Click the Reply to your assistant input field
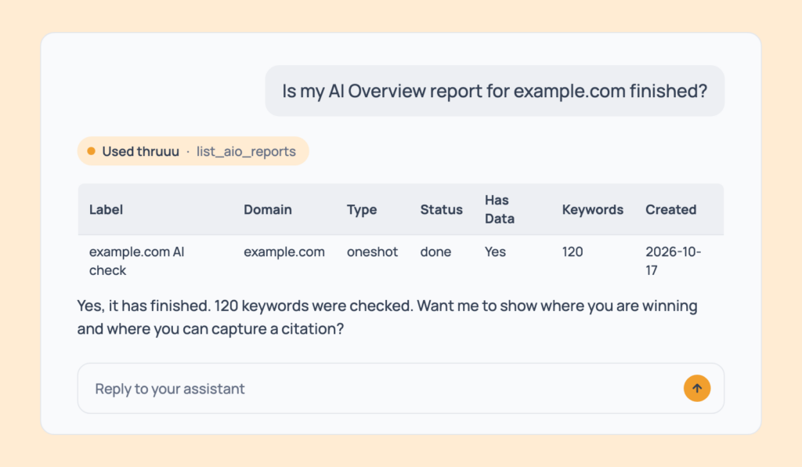Screen dimensions: 802x467 click(400, 388)
